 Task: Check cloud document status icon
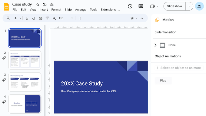point(51,5)
